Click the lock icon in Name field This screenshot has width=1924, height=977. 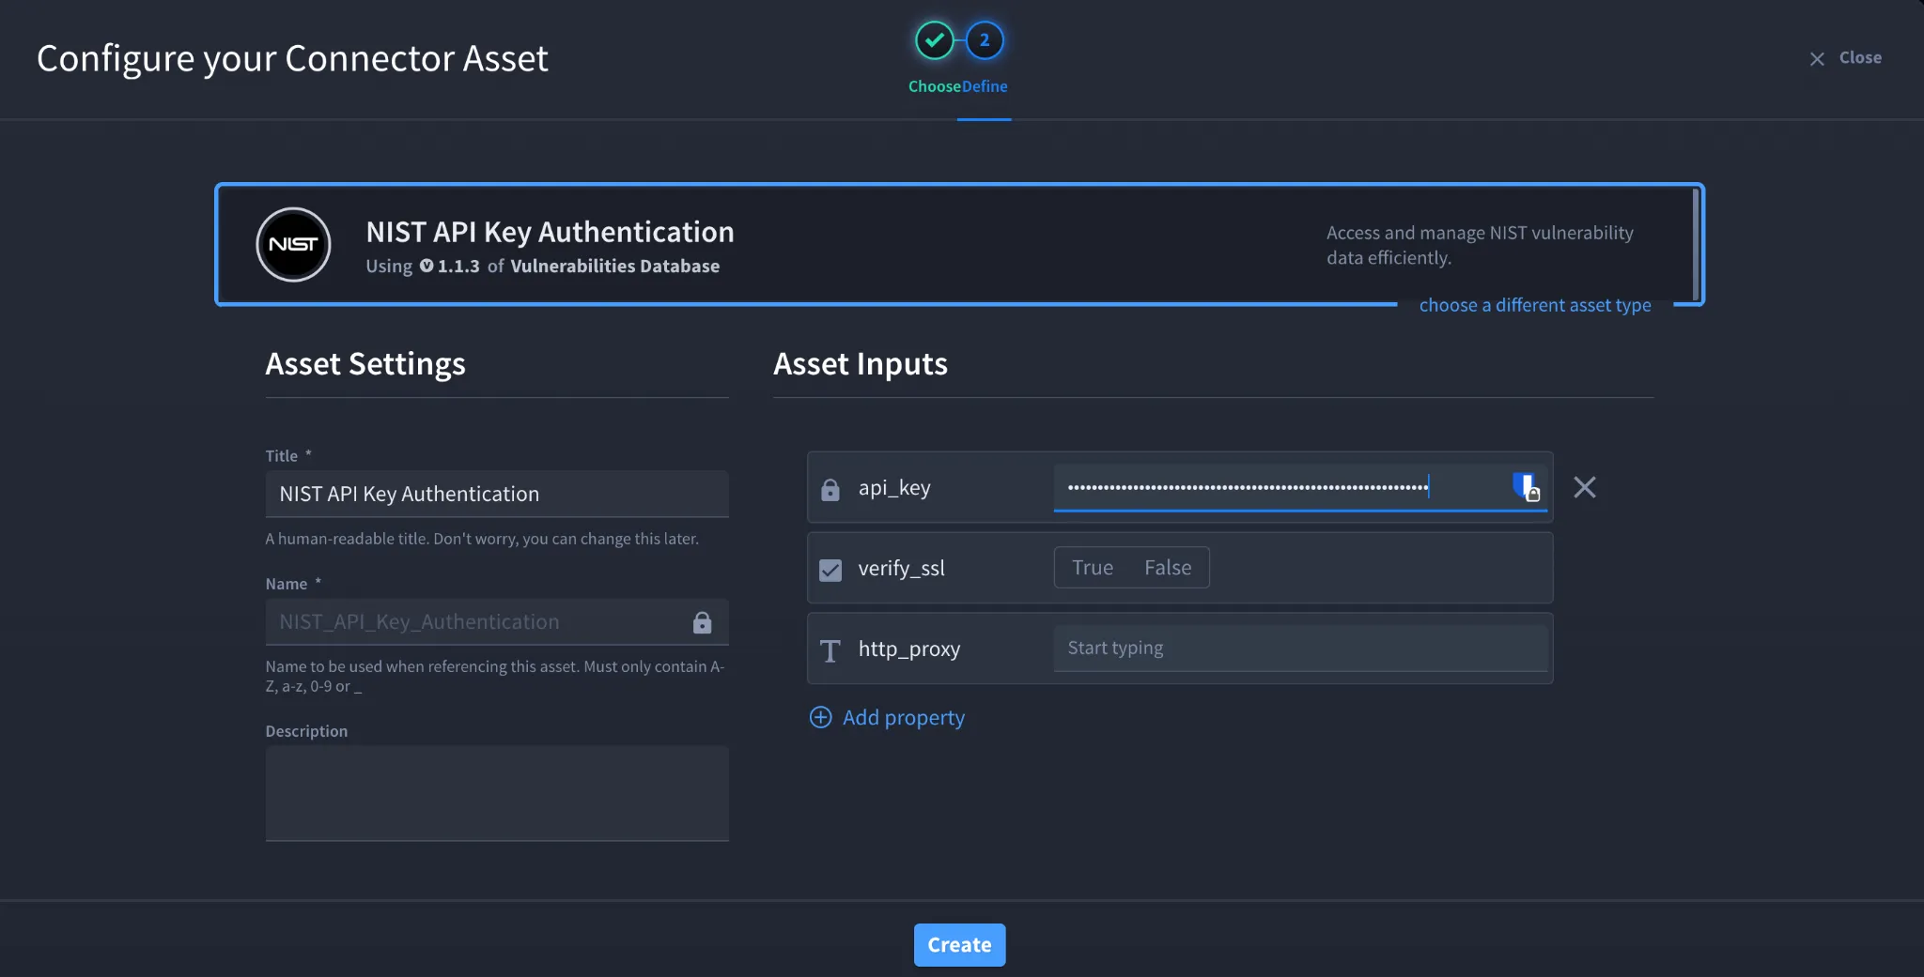click(x=702, y=622)
